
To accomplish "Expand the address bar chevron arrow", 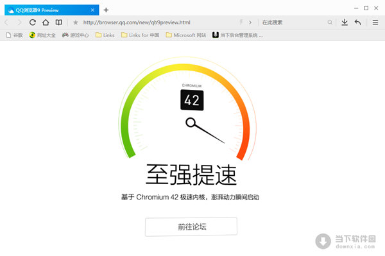I will coord(250,22).
